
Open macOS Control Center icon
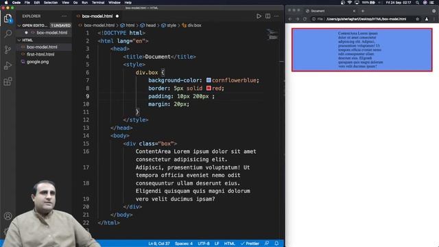coord(431,3)
